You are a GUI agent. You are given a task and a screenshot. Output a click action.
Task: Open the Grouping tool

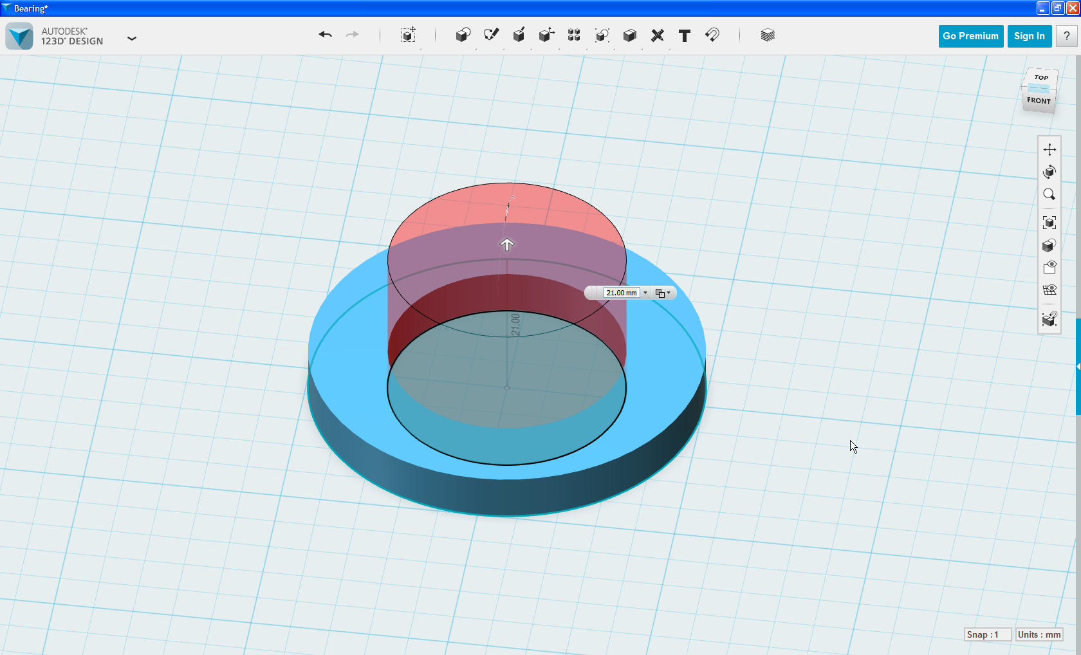pos(602,35)
